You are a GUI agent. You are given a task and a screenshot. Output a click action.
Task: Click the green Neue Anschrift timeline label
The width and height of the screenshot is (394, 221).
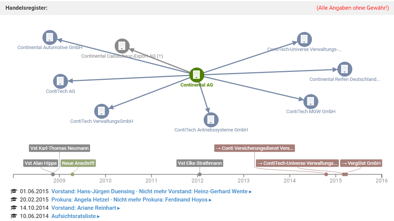(78, 163)
